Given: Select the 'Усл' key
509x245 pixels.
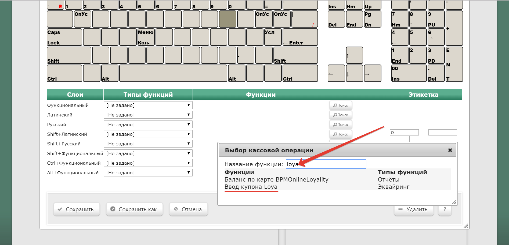Looking at the screenshot, I should (x=273, y=37).
